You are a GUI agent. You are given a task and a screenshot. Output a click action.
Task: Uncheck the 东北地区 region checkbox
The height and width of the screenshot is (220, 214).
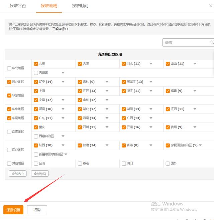(9, 82)
